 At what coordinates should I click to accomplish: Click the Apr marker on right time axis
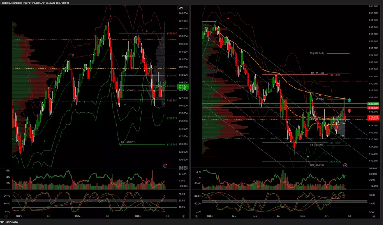click(x=278, y=216)
